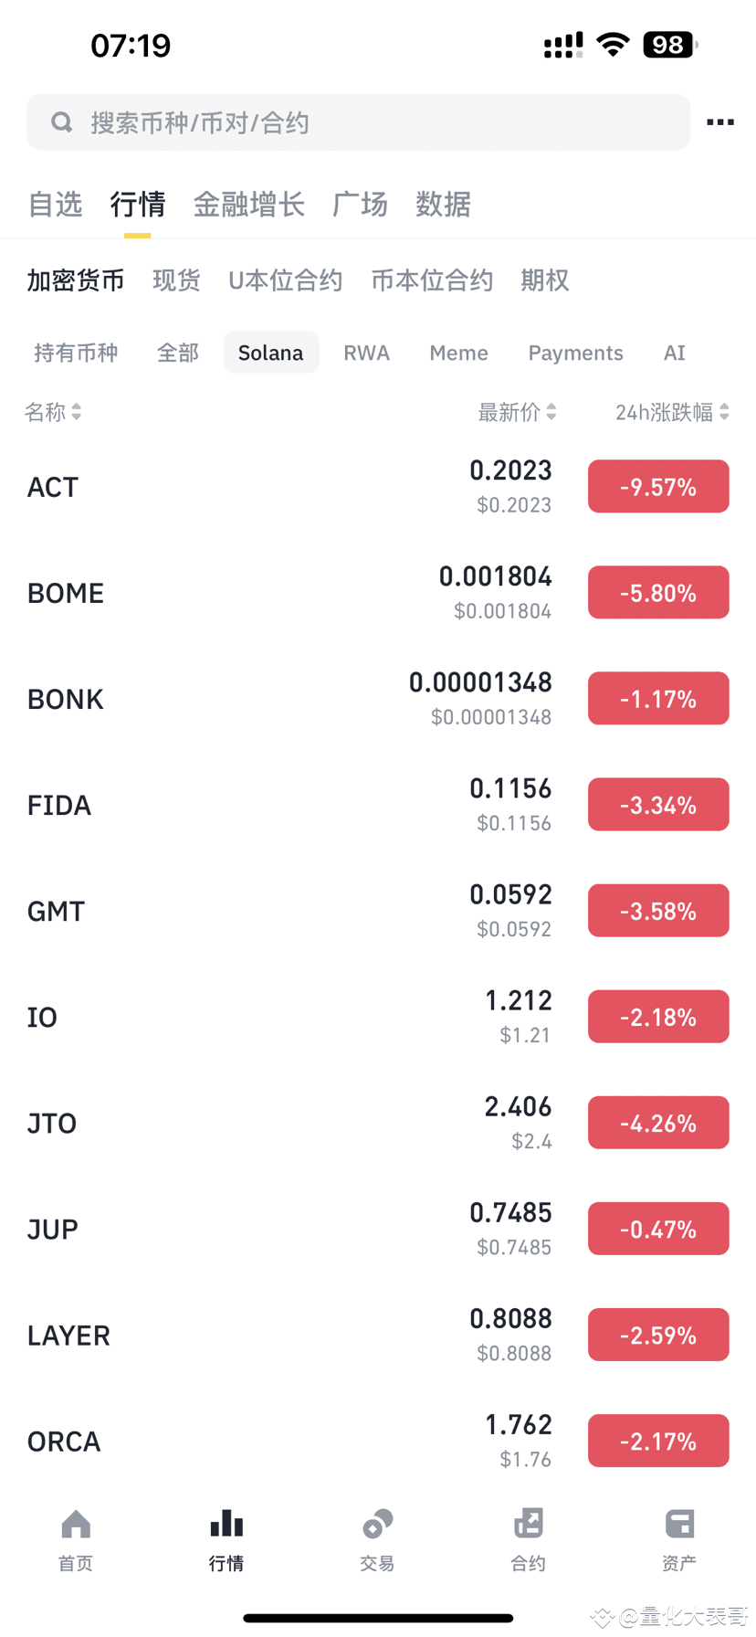Switch to U本位合约 tab
Screen dimensions: 756x1637
[285, 280]
